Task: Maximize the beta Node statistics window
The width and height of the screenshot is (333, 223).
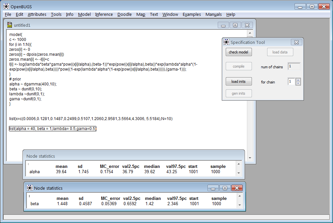Action: click(225, 188)
